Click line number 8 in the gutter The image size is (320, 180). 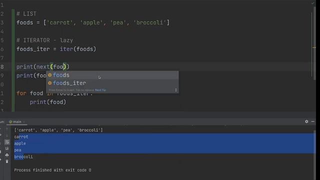pos(2,66)
